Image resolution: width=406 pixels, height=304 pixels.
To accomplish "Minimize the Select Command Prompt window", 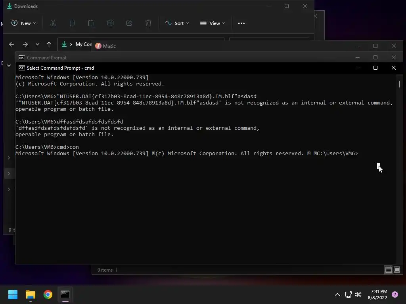I will 358,68.
